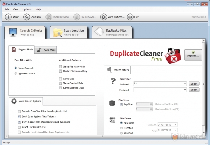Click scroll down arrow of vertical scrollbar
This screenshot has height=145, width=210.
pyautogui.click(x=204, y=133)
